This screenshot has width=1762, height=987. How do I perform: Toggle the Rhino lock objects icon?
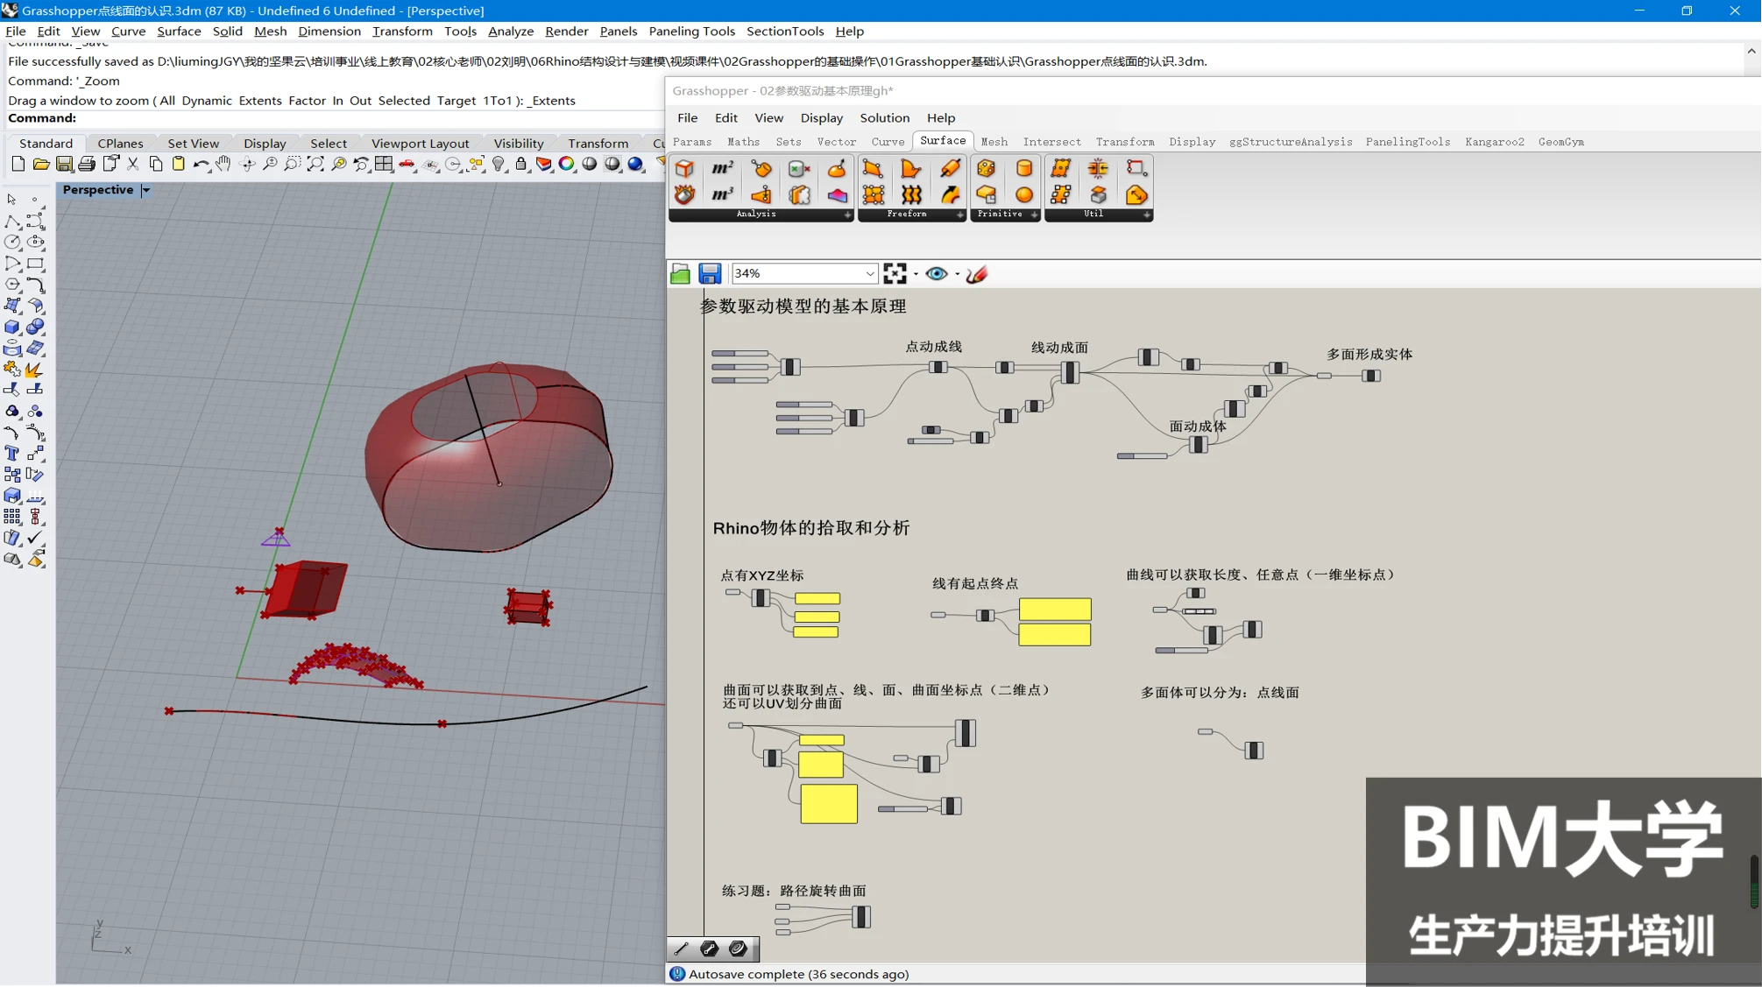pyautogui.click(x=521, y=164)
